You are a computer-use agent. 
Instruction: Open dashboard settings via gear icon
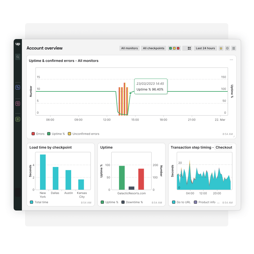tap(227, 48)
